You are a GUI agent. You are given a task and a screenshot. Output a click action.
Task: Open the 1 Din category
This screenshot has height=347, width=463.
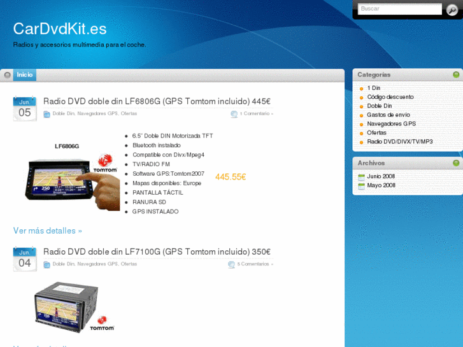[374, 88]
